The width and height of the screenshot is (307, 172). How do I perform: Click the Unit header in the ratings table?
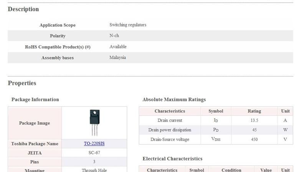(285, 111)
